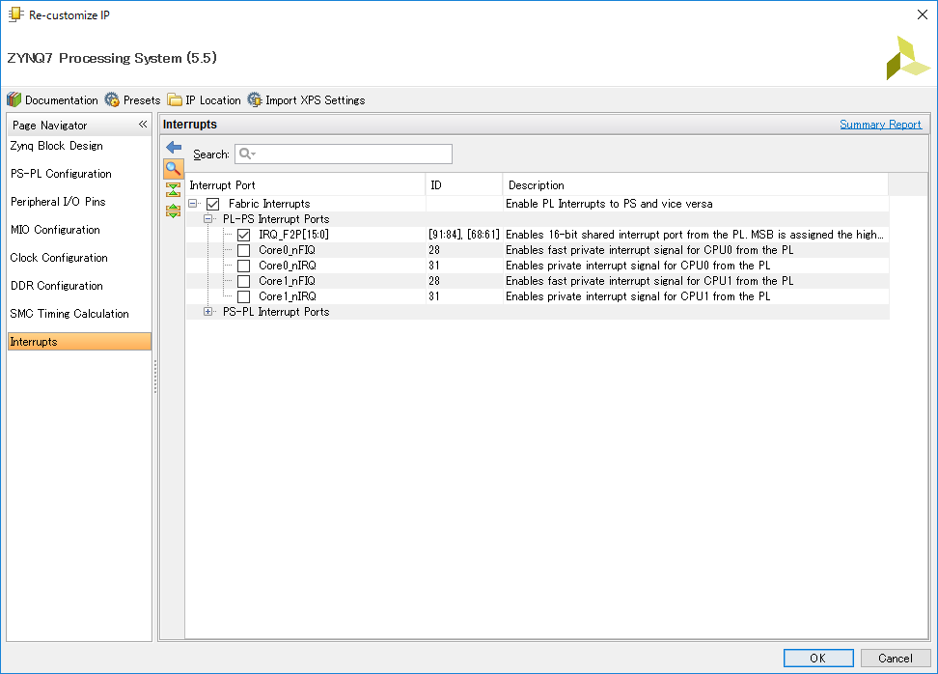Screen dimensions: 938x674
Task: Click the Fabric Interrupts label
Action: (x=269, y=204)
